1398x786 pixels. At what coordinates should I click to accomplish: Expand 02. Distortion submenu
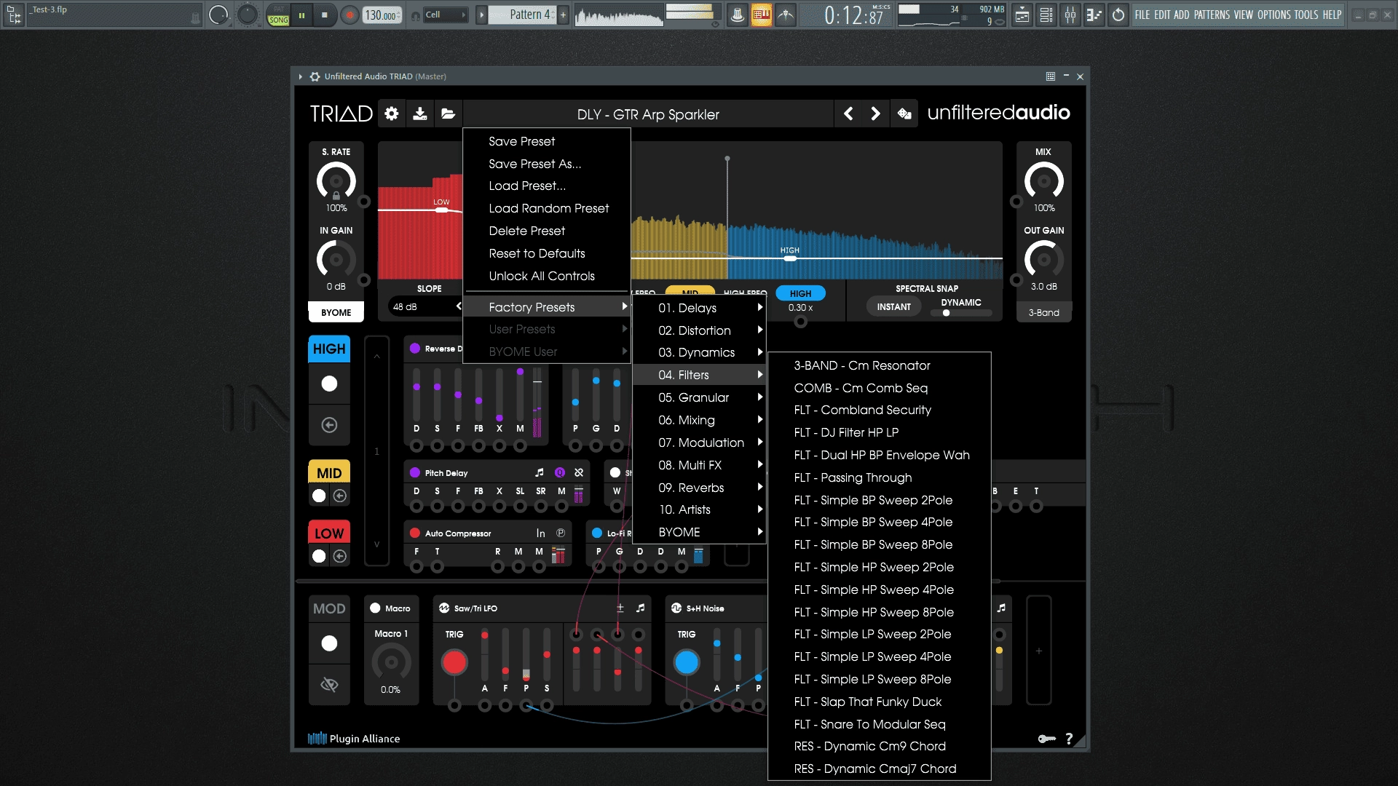click(699, 330)
